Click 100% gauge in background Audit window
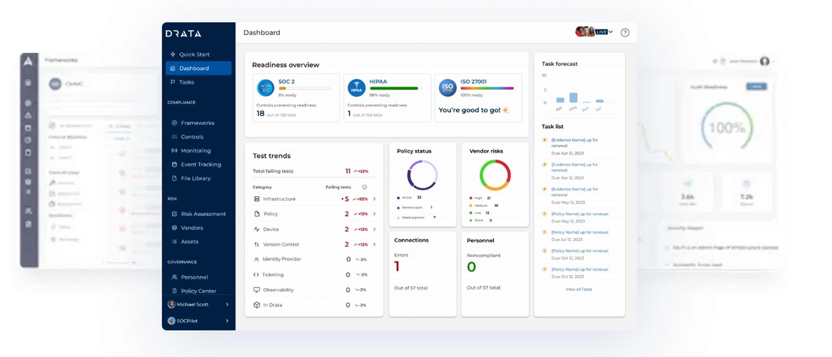The width and height of the screenshot is (832, 357). [727, 127]
